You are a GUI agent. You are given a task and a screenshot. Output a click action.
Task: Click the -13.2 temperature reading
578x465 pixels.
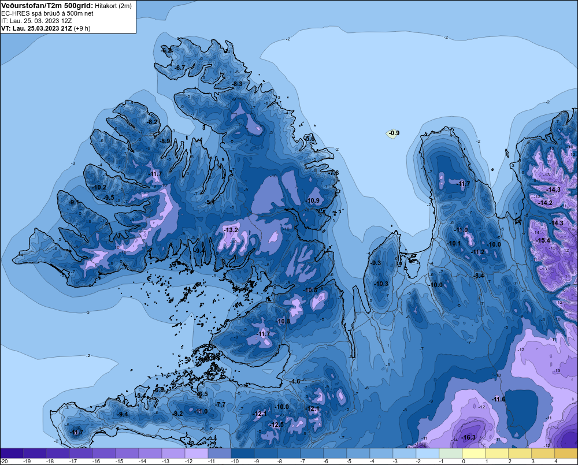pyautogui.click(x=231, y=230)
